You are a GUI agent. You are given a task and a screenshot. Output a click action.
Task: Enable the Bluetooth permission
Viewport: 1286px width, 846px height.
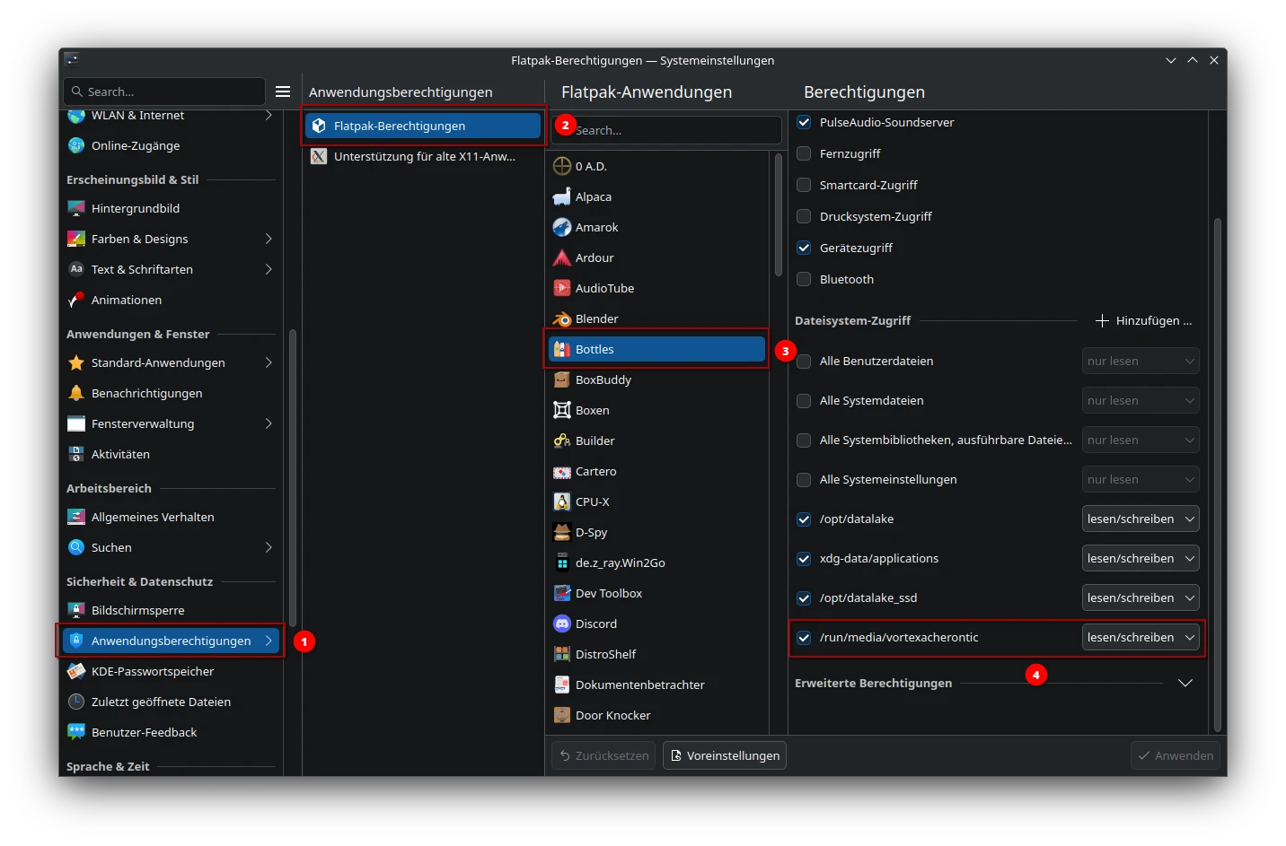(803, 279)
